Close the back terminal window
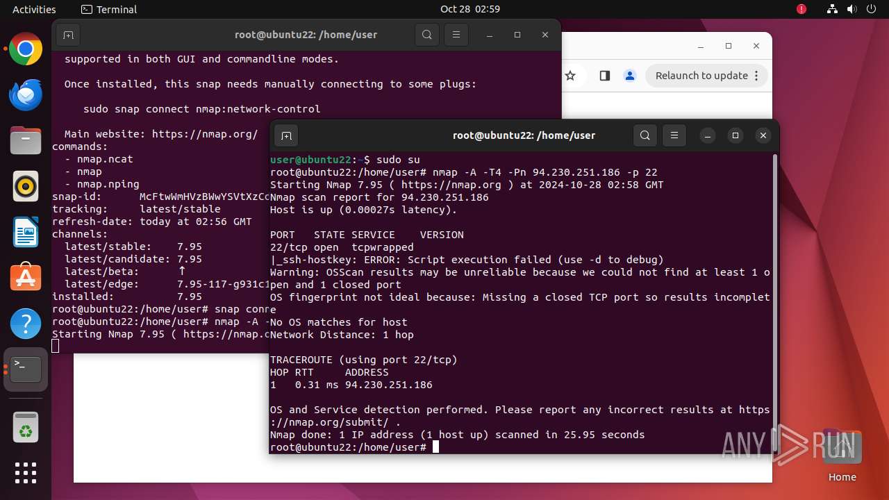Screen dimensions: 889x500 545,35
